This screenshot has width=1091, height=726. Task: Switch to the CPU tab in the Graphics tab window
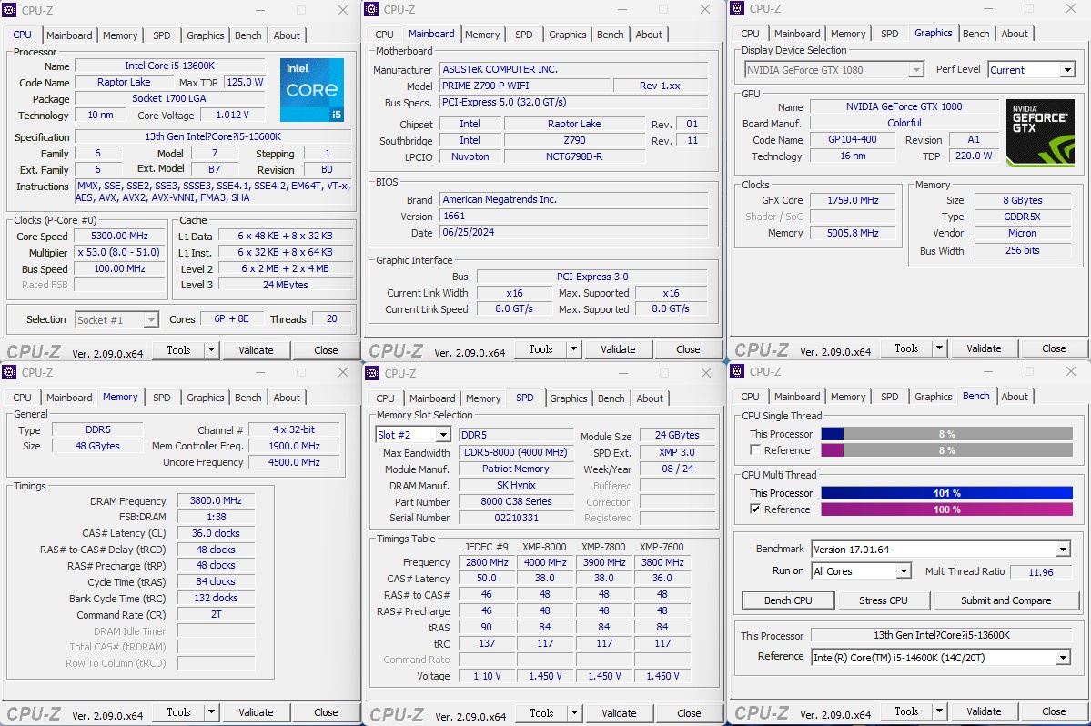750,34
